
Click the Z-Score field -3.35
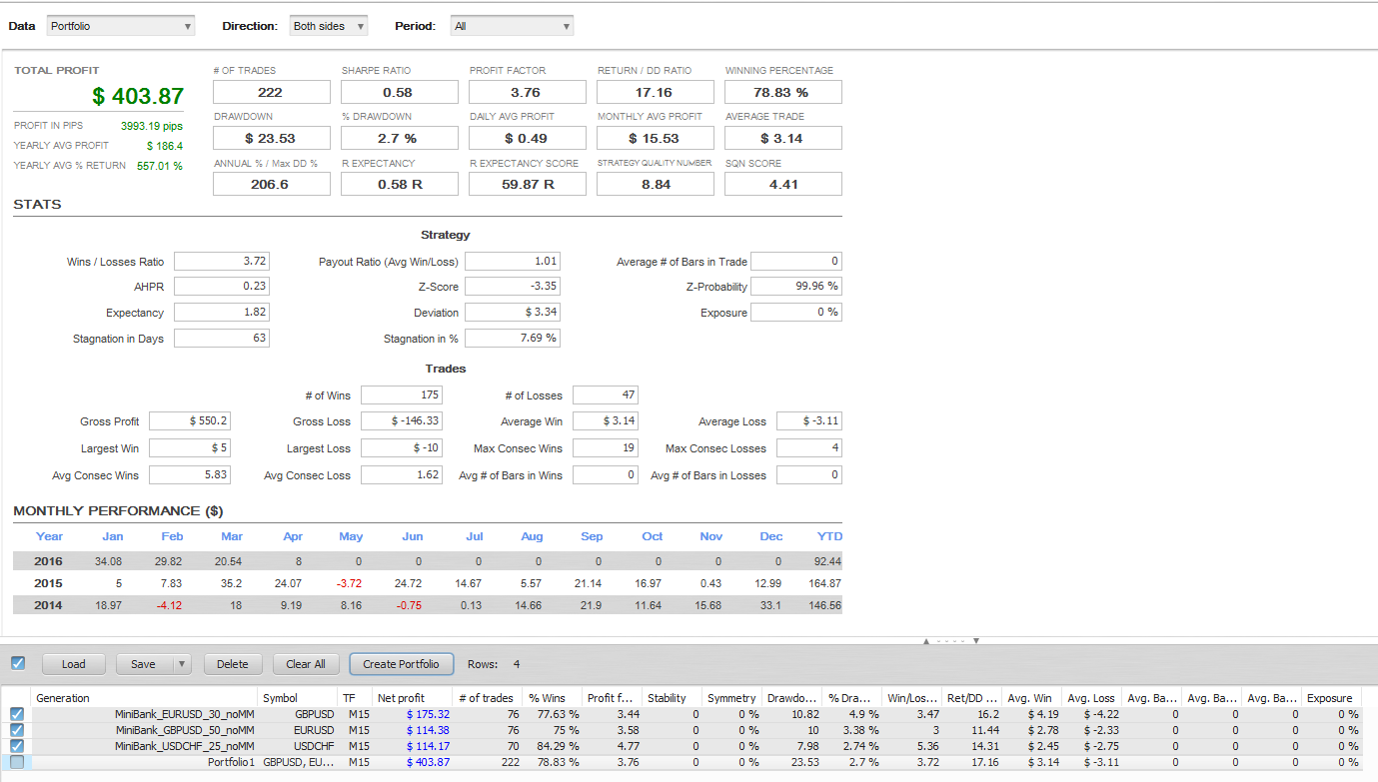coord(513,286)
